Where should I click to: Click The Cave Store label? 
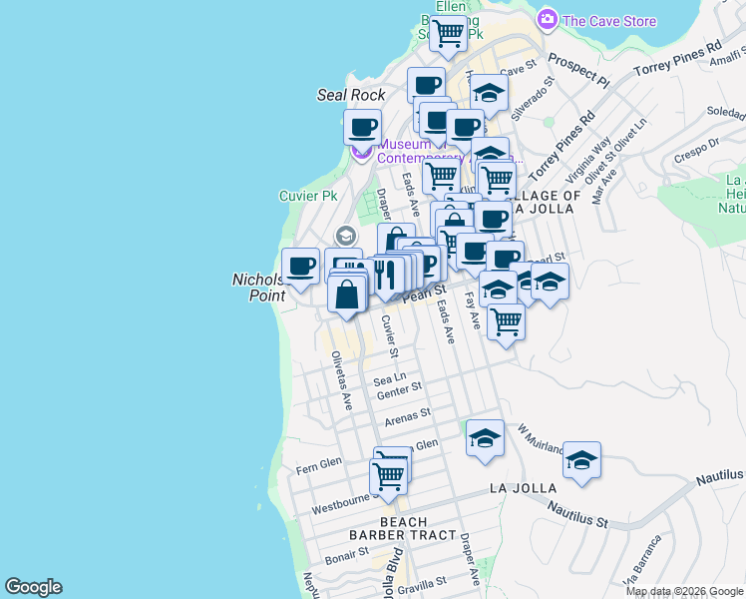(609, 21)
